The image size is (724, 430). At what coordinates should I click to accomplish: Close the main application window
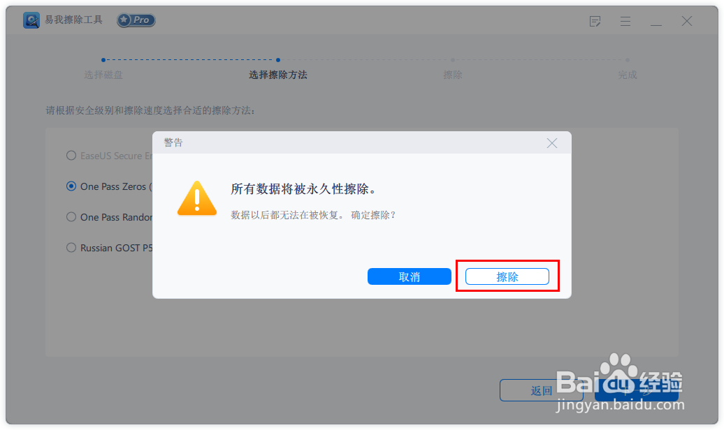click(686, 21)
